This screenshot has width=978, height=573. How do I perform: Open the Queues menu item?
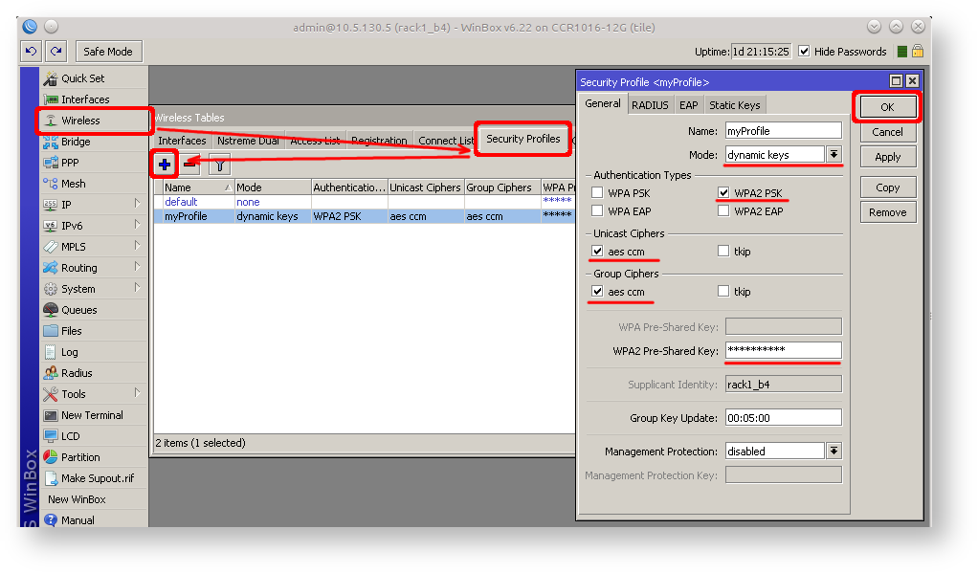(78, 310)
